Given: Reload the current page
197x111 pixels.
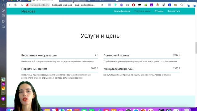Looking at the screenshot, I should click(x=22, y=5).
